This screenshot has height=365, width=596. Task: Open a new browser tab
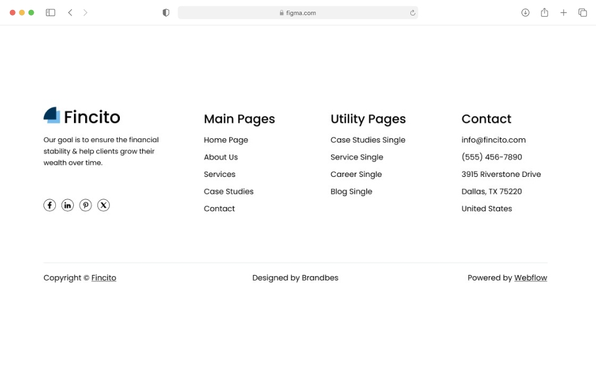click(x=564, y=12)
